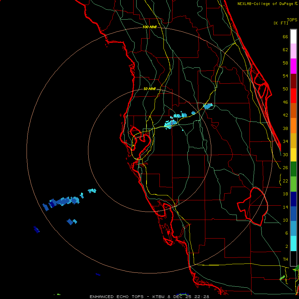The width and height of the screenshot is (299, 299).
Task: Click the '38' legend value label
Action: coord(285,128)
